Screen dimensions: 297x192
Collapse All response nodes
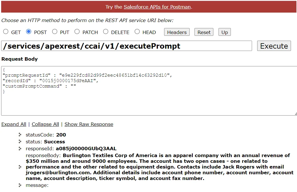45,124
